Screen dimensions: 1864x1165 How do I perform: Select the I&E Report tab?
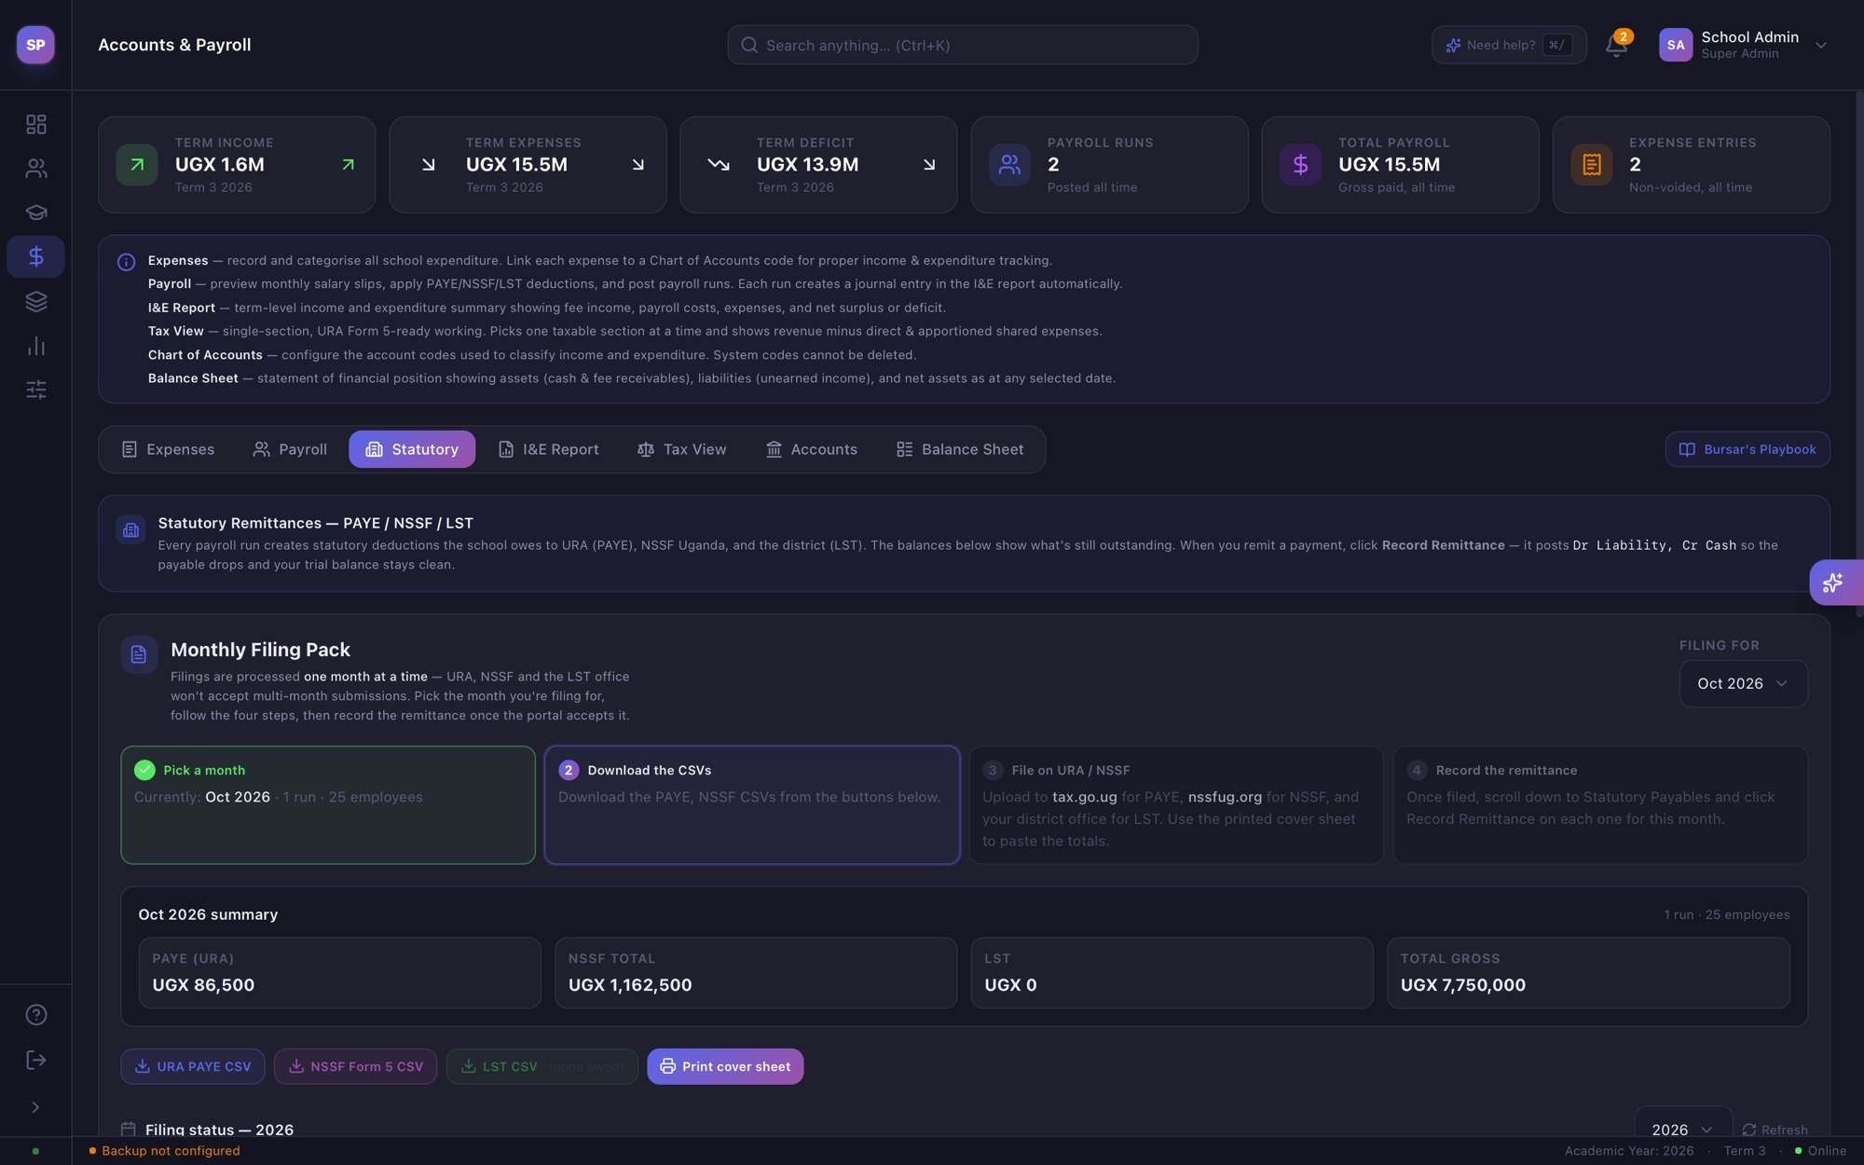point(549,449)
